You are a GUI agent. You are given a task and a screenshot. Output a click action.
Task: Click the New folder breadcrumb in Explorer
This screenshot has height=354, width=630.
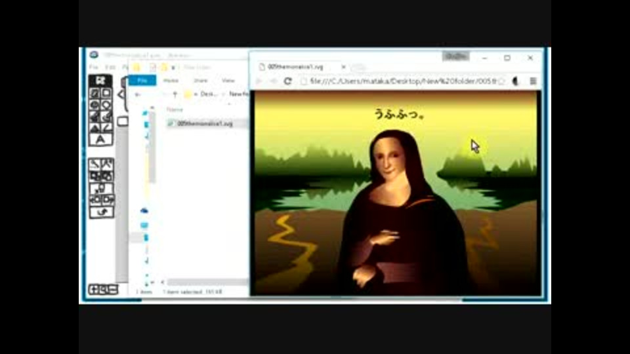point(239,94)
